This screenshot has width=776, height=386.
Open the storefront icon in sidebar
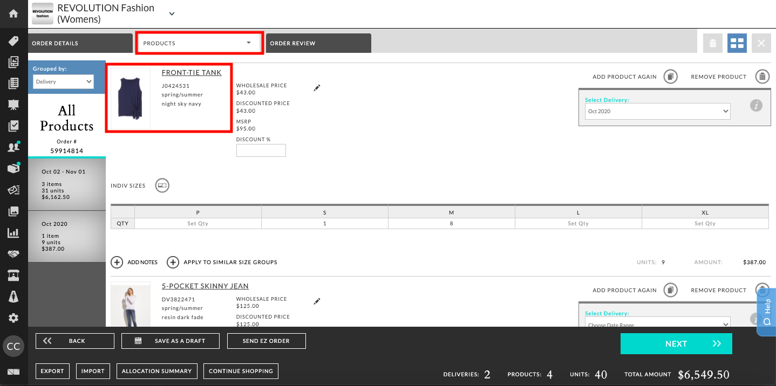pos(13,275)
